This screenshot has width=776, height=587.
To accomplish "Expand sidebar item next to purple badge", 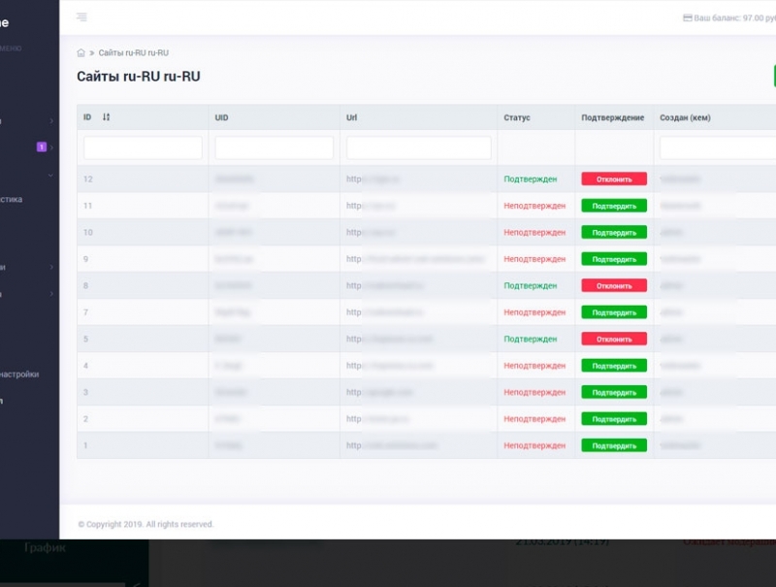I will 51,147.
